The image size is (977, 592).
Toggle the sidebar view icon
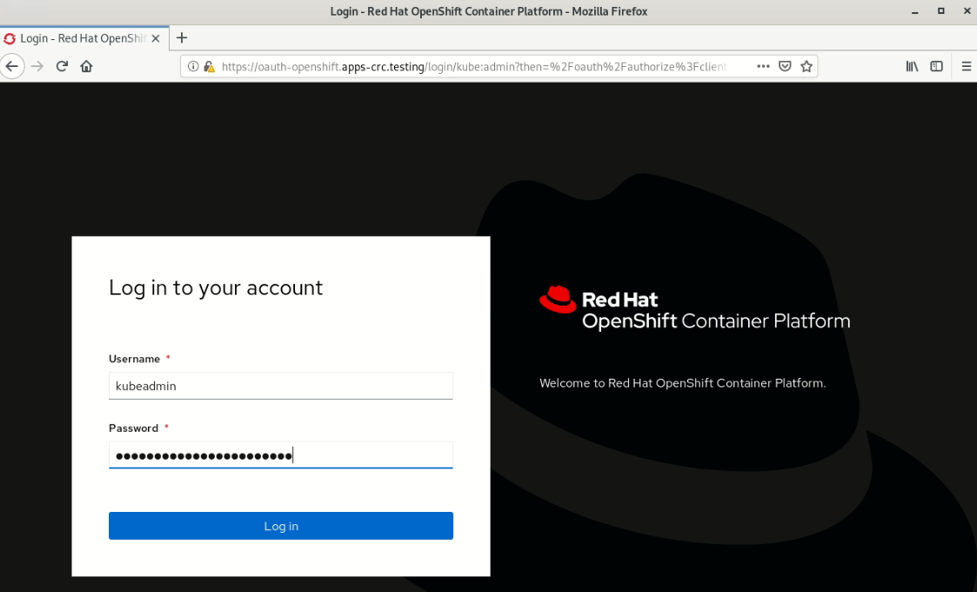(x=936, y=66)
